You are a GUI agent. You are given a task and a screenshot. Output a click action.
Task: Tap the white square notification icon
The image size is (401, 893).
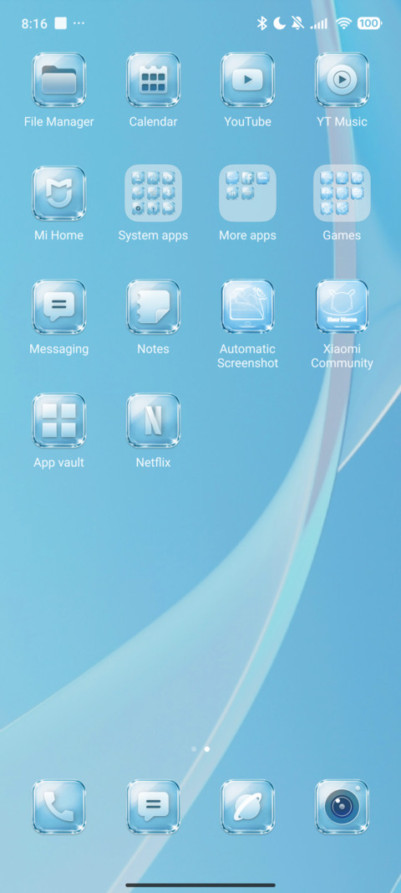click(x=60, y=23)
